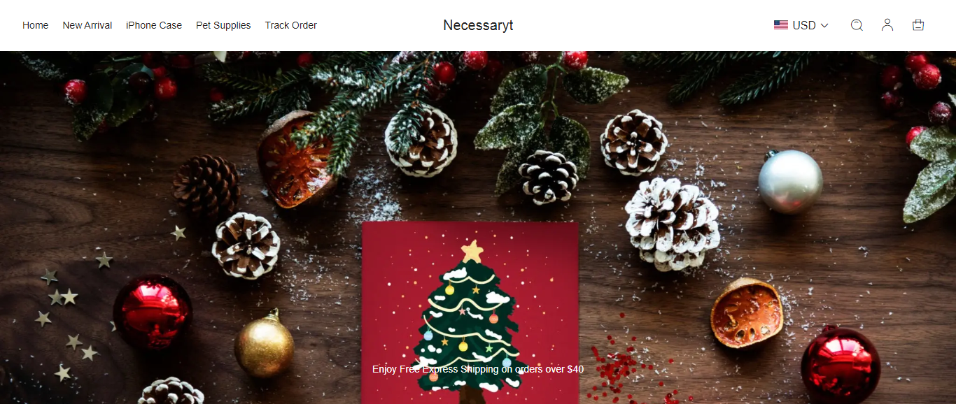Click the gold ornament in the banner
The width and height of the screenshot is (956, 404).
pos(264,346)
